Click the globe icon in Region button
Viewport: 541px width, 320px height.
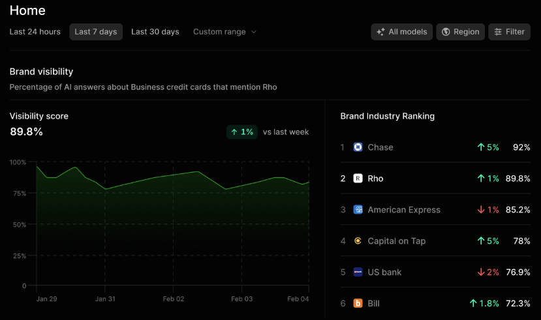click(x=446, y=32)
